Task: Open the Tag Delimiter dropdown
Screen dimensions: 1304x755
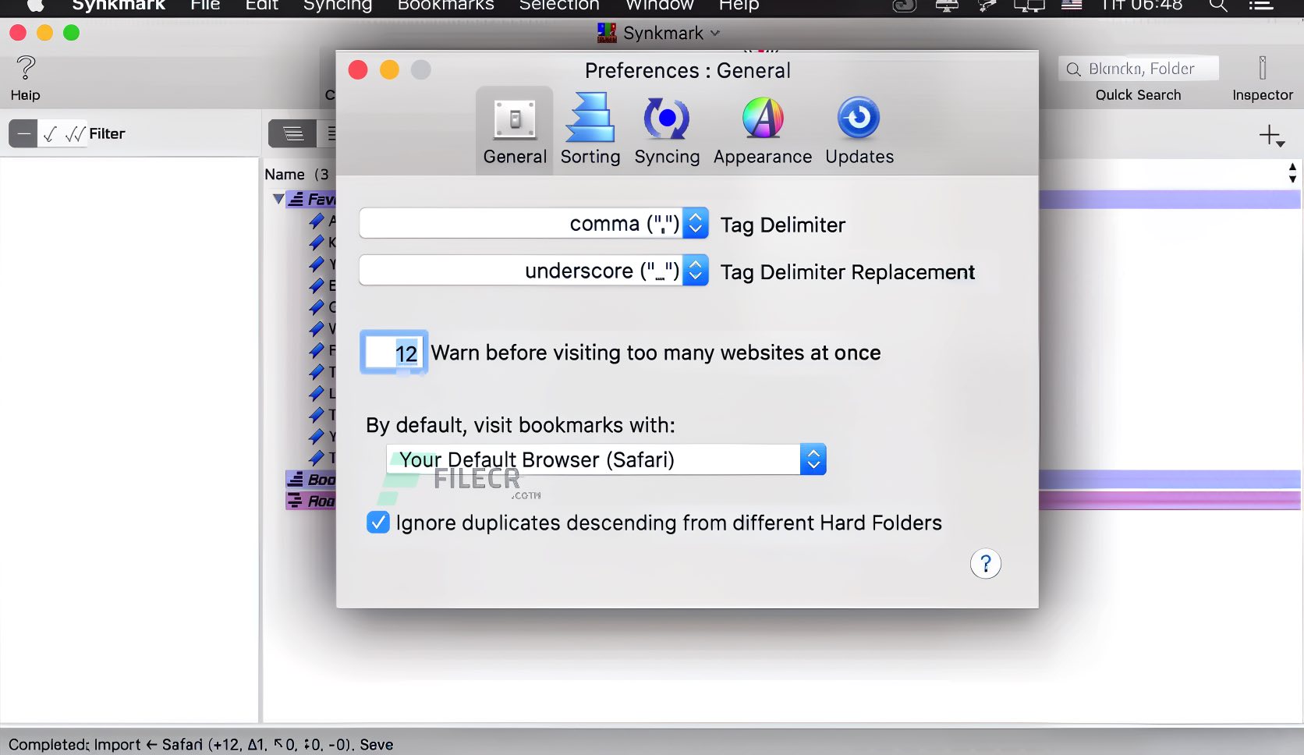Action: pos(694,223)
